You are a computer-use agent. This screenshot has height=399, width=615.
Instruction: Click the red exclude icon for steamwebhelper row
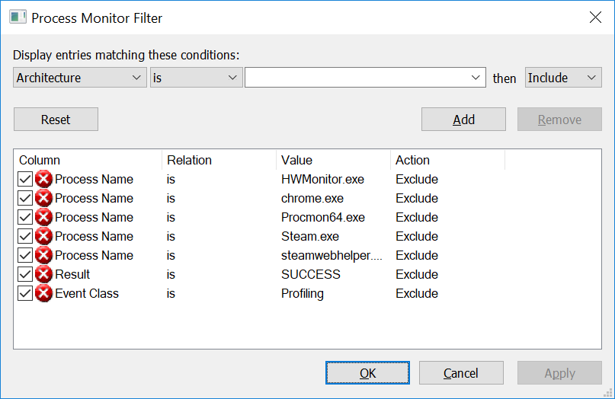point(43,256)
